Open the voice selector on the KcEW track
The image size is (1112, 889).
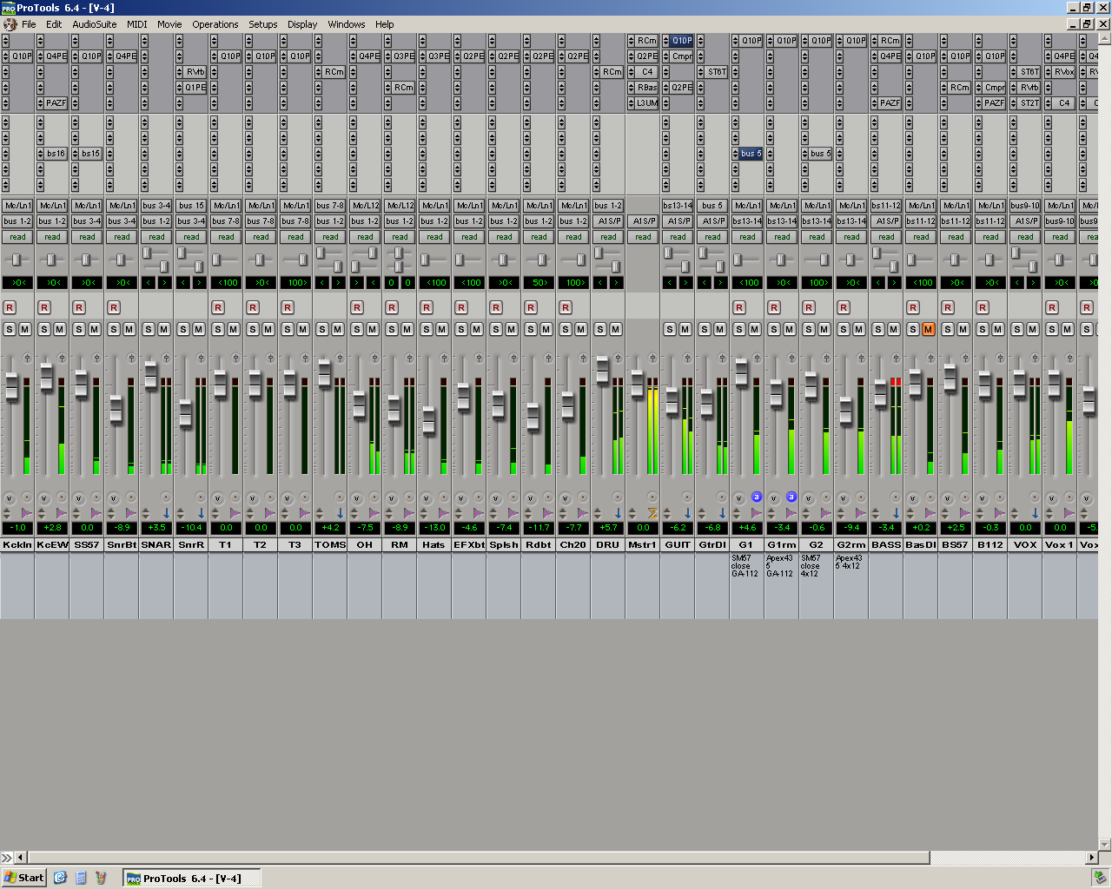[x=44, y=497]
